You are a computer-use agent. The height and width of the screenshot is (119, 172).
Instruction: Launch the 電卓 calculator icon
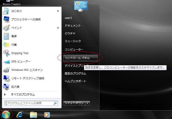click(6, 36)
